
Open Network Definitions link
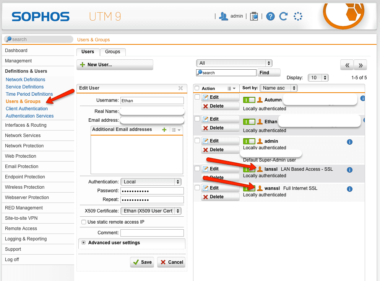pos(26,80)
